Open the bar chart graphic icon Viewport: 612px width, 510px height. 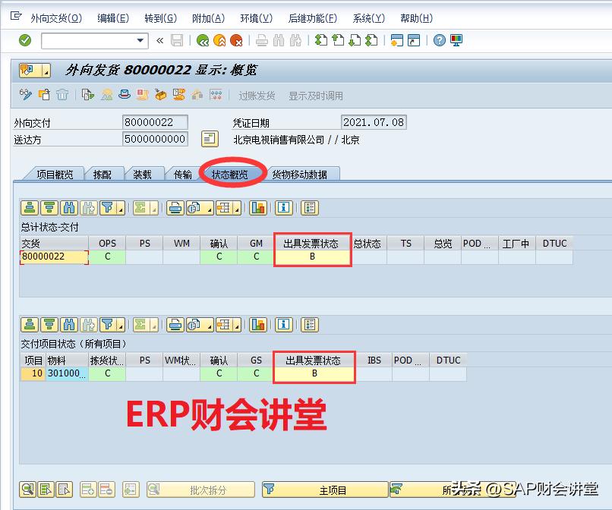258,207
